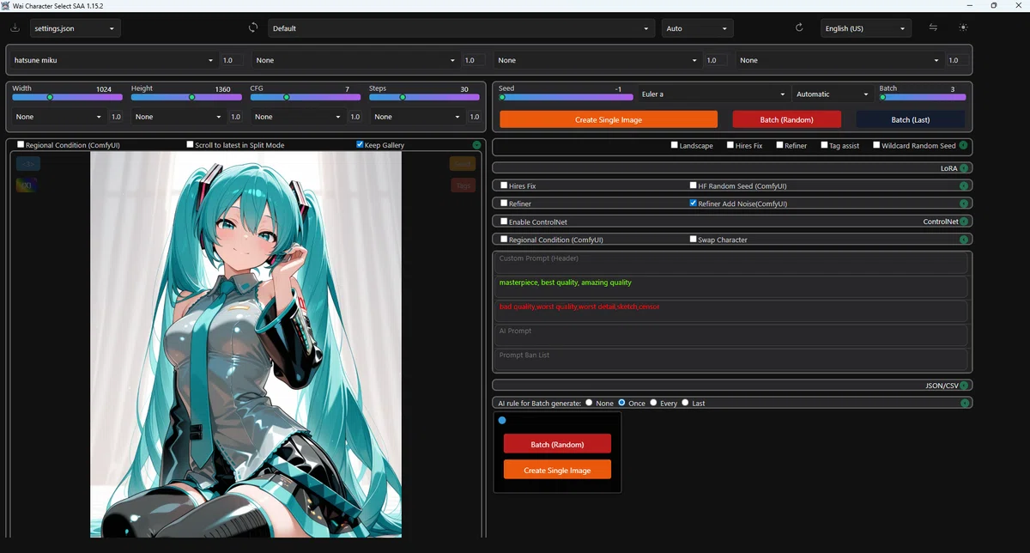Toggle the light/dark theme sun icon
Screen dimensions: 1030x553
pos(963,27)
